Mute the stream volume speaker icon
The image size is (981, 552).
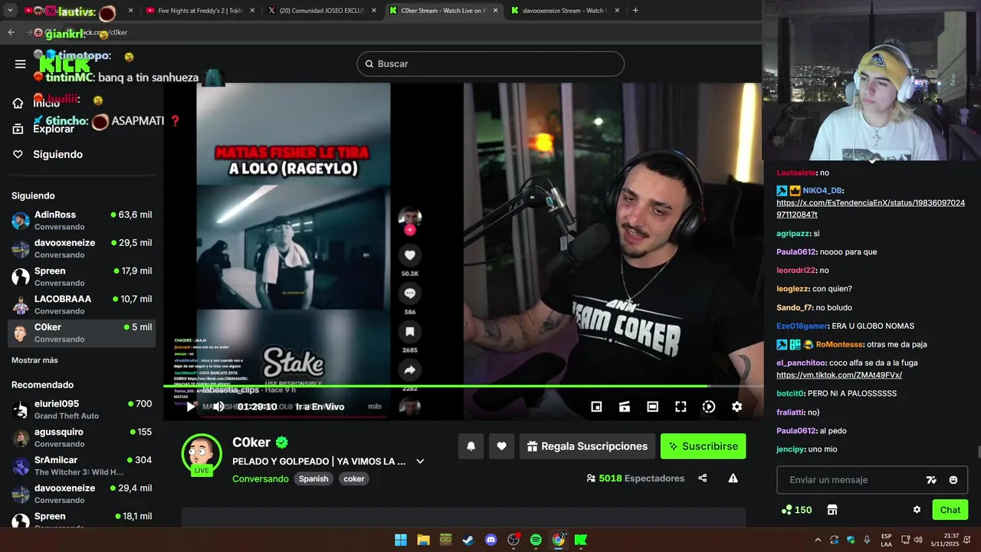click(218, 407)
